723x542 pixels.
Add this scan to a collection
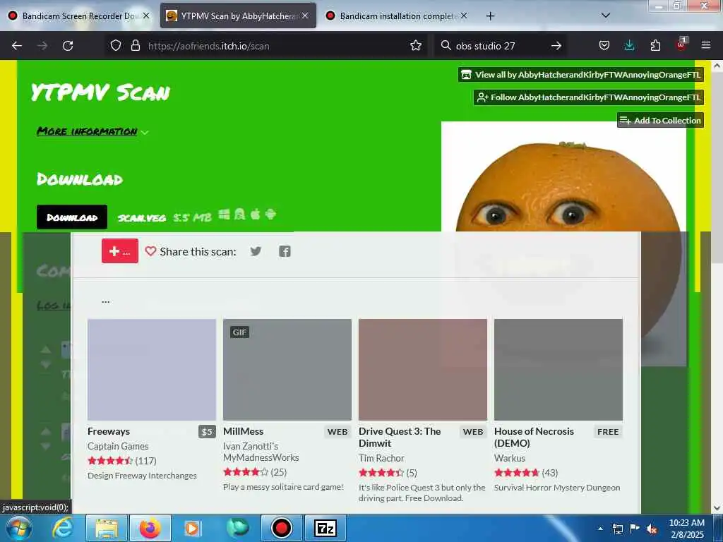pos(660,120)
